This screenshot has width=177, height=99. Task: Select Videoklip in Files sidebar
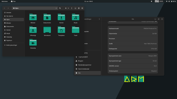click(13, 37)
